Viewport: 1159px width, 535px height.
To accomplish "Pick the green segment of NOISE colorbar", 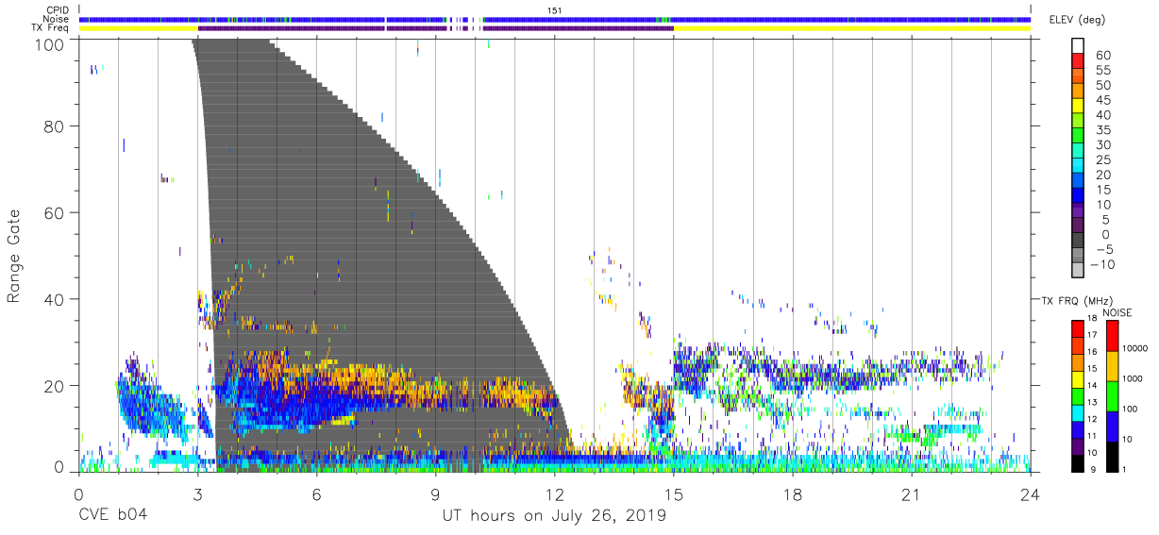I will 1111,395.
